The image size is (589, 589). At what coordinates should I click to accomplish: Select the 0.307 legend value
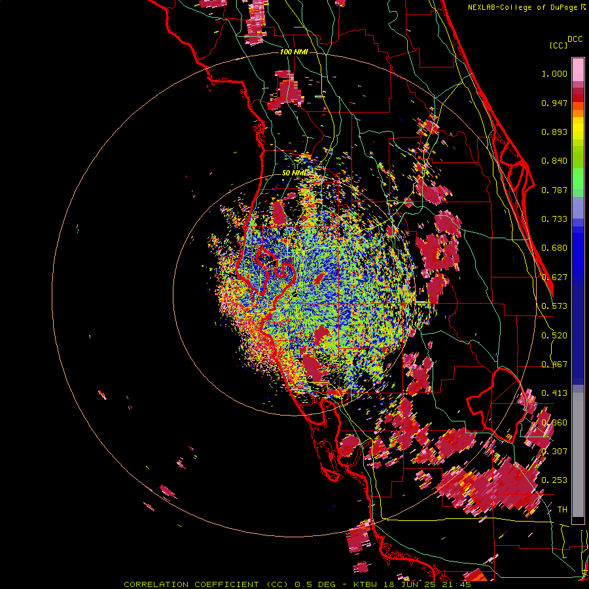[x=554, y=452]
